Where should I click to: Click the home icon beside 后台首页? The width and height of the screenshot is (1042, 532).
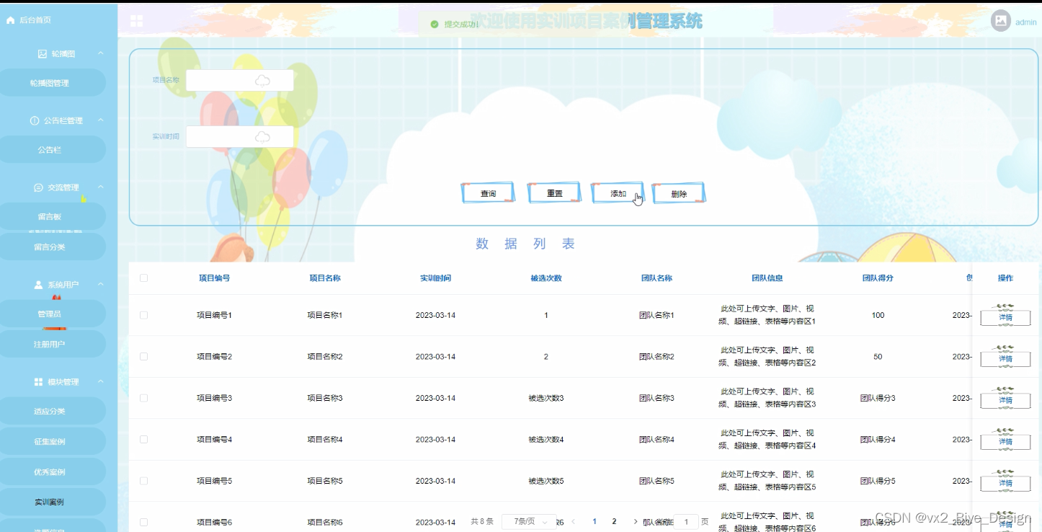click(x=10, y=20)
